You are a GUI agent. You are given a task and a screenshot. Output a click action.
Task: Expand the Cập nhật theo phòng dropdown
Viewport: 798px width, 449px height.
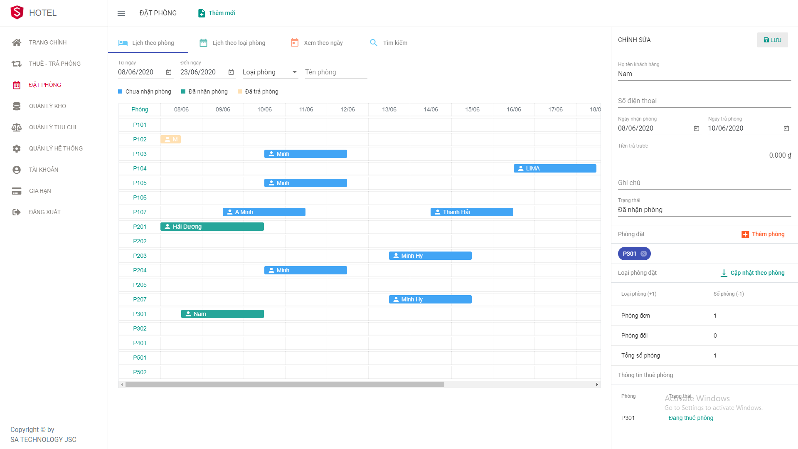point(753,272)
